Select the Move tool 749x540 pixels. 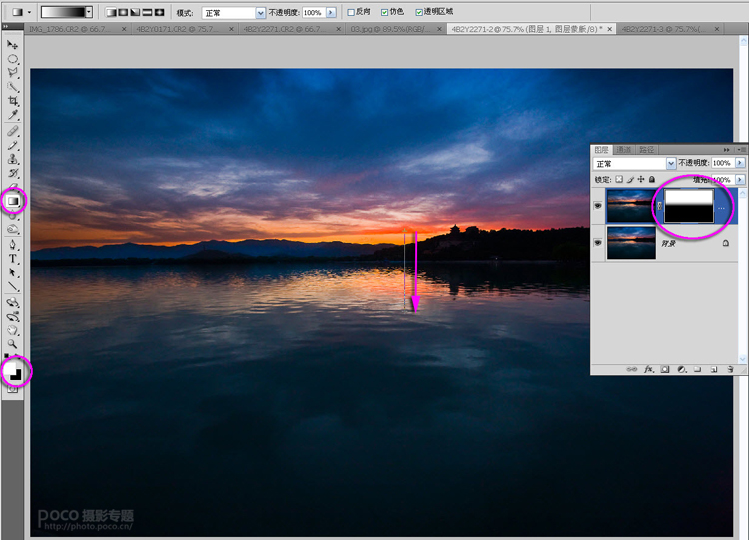[14, 45]
